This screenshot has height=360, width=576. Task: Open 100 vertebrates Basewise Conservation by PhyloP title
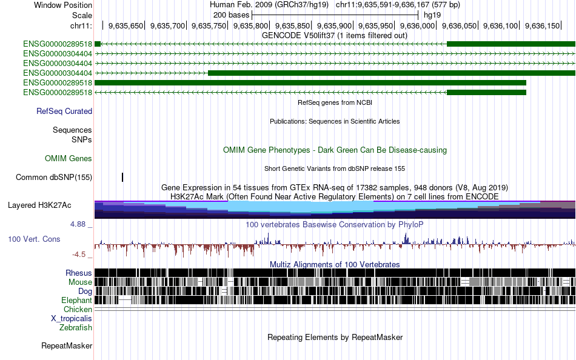point(335,224)
